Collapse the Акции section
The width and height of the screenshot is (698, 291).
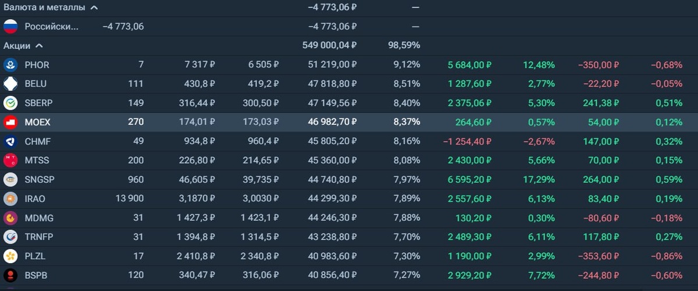pos(39,45)
